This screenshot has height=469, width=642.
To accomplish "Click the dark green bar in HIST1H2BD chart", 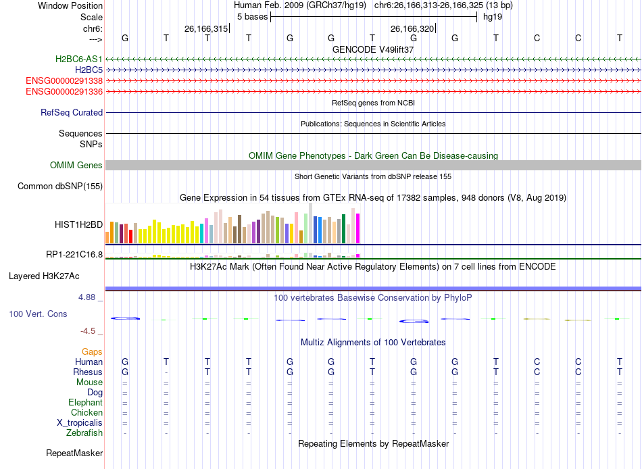I will tap(343, 228).
